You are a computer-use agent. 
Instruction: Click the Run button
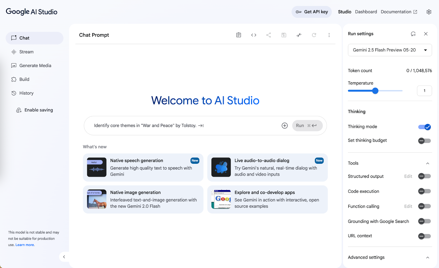pos(307,126)
